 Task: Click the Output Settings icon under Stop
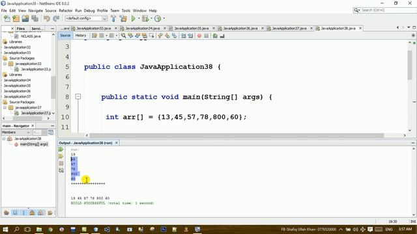tap(61, 170)
